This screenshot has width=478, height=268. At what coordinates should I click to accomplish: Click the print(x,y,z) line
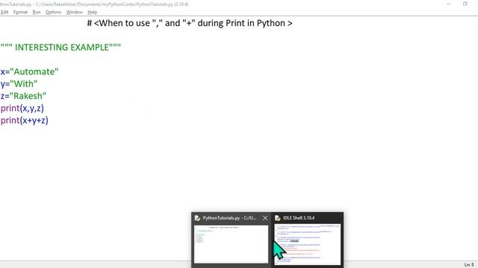point(22,108)
